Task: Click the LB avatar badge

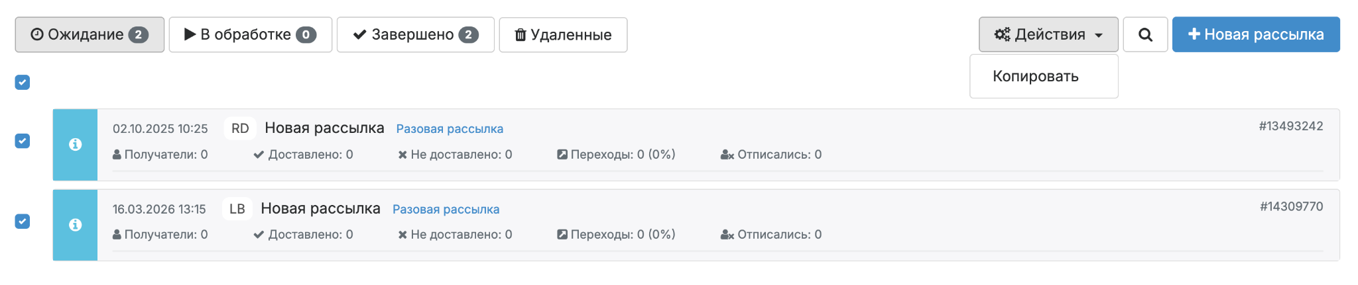Action: pos(237,209)
